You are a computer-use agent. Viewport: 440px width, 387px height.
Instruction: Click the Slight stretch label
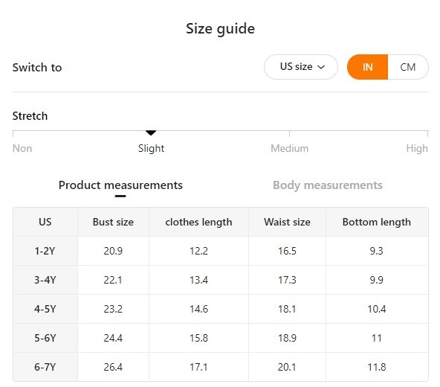[151, 148]
